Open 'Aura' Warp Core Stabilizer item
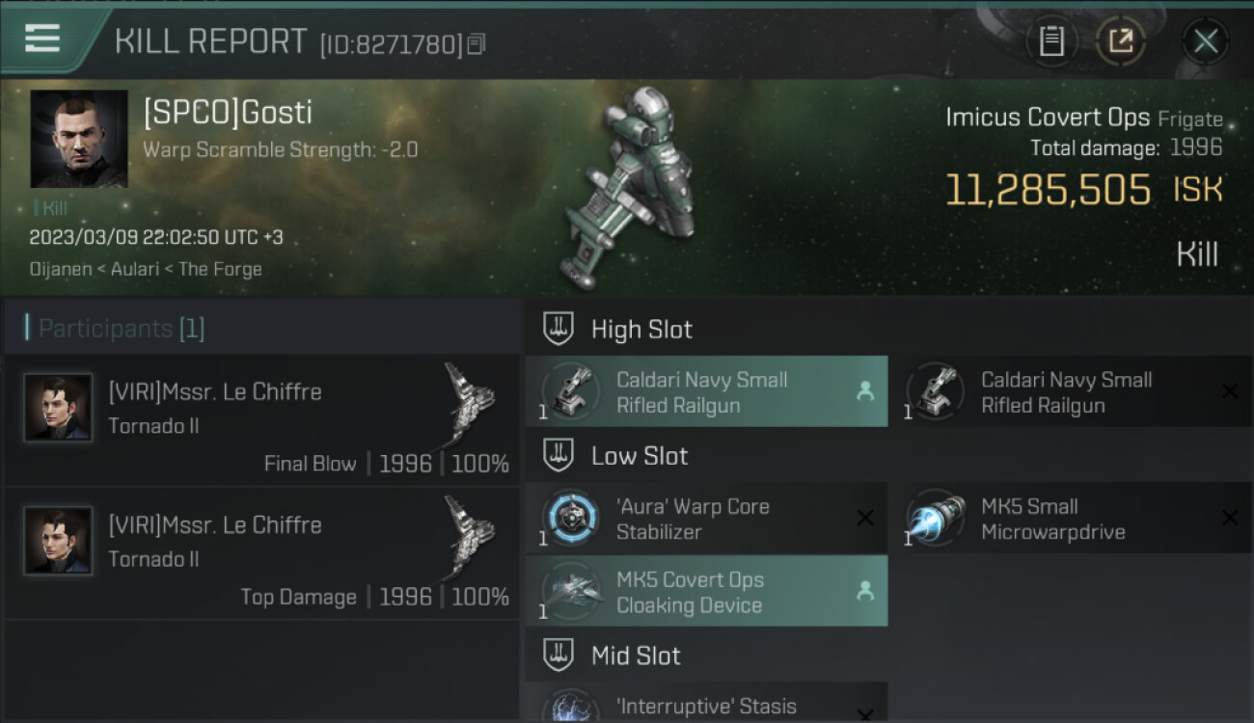 (706, 518)
